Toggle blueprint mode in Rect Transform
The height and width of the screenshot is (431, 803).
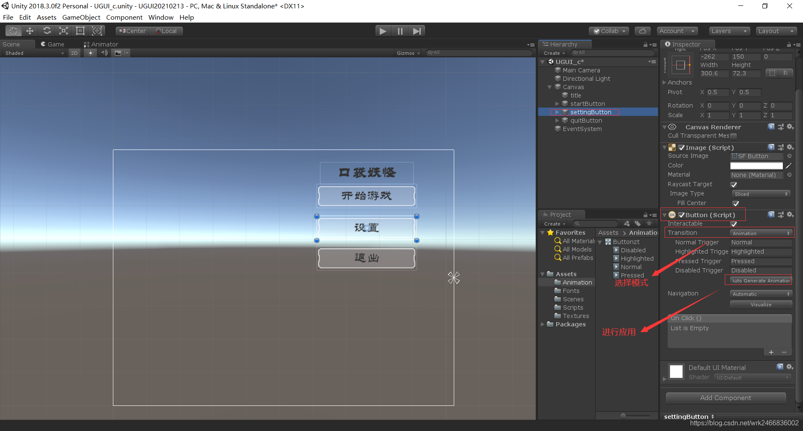(772, 73)
